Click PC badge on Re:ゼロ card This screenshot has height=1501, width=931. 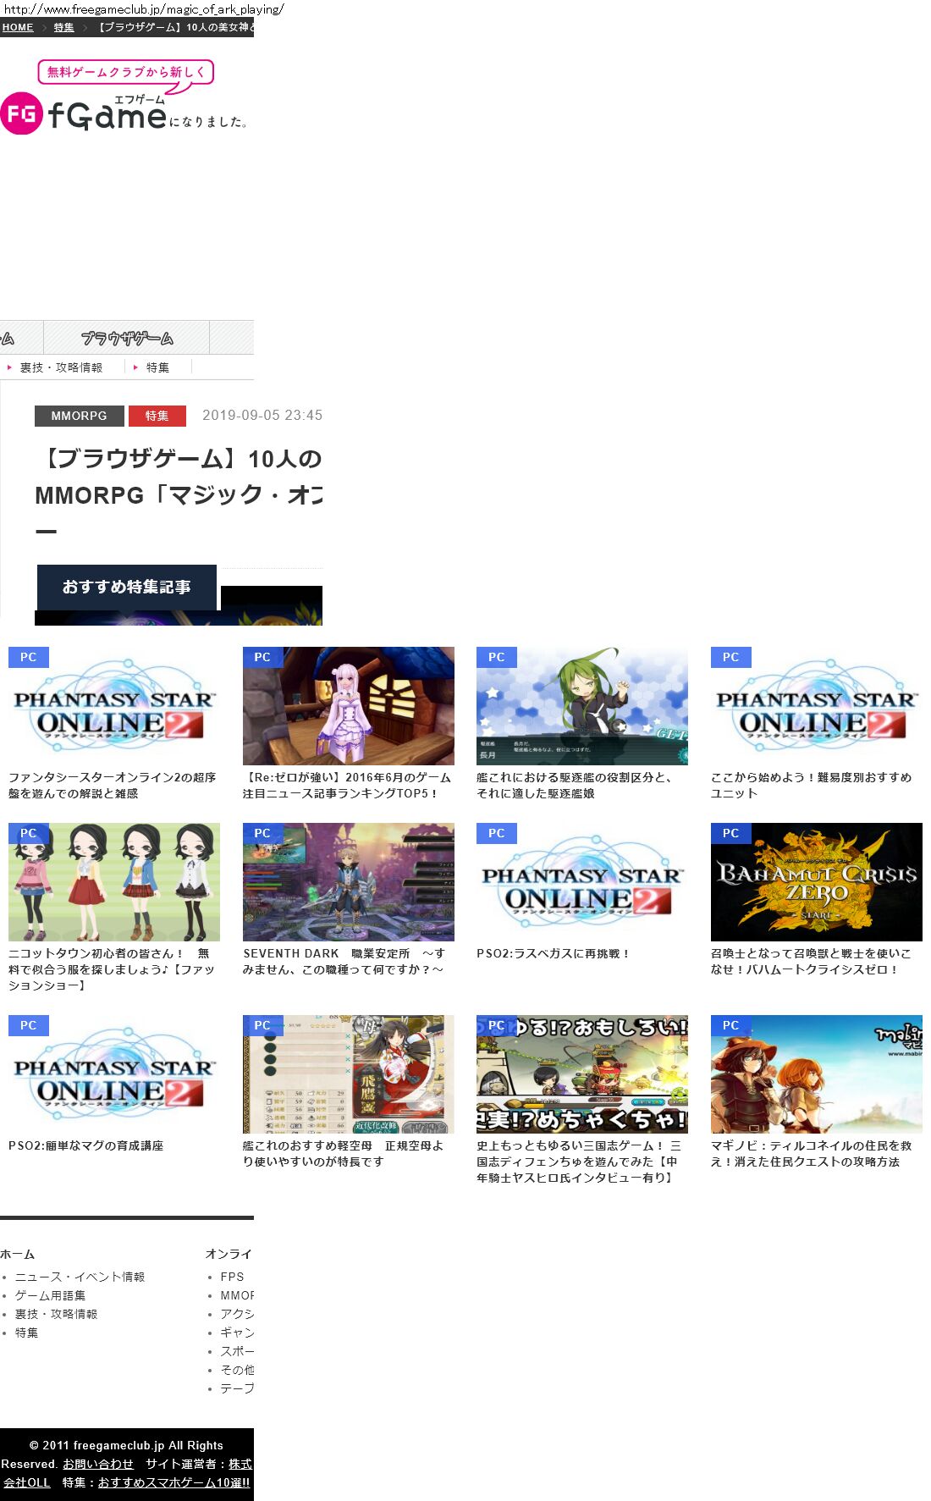tap(262, 657)
